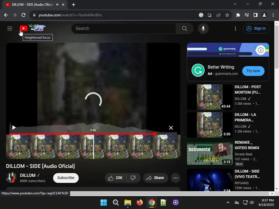Open Chrome profile icon

tap(264, 15)
